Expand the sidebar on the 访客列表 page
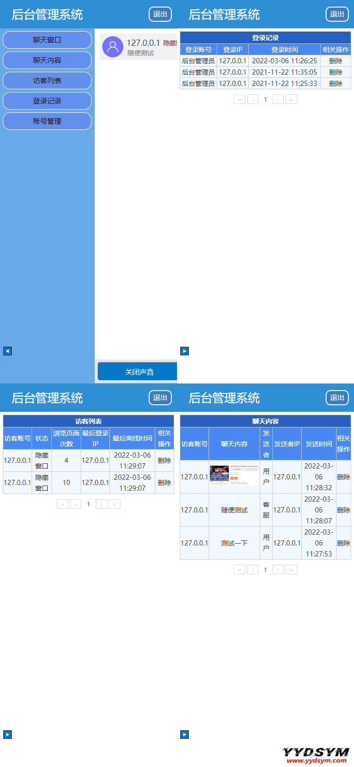The height and width of the screenshot is (767, 354). click(8, 734)
